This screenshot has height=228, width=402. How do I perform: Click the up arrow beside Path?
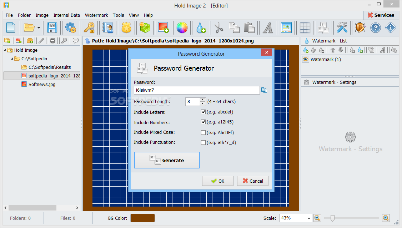[x=87, y=41]
